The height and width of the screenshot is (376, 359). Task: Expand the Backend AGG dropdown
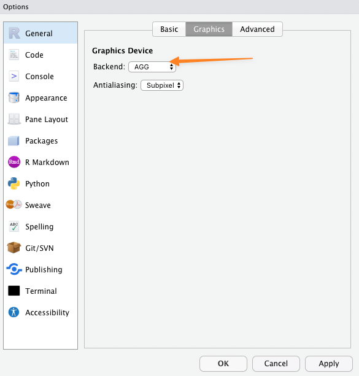(152, 67)
